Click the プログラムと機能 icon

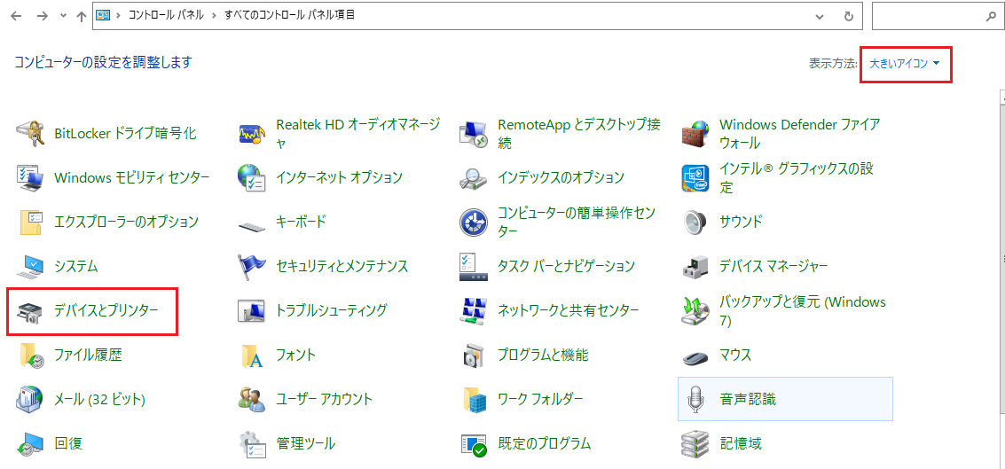click(x=474, y=355)
